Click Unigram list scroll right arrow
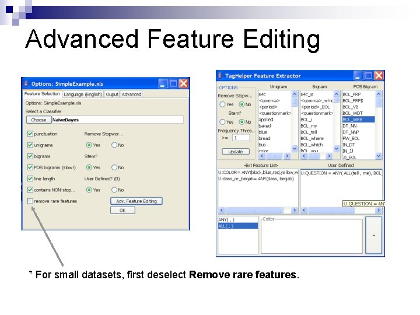The height and width of the screenshot is (315, 420). 287,156
